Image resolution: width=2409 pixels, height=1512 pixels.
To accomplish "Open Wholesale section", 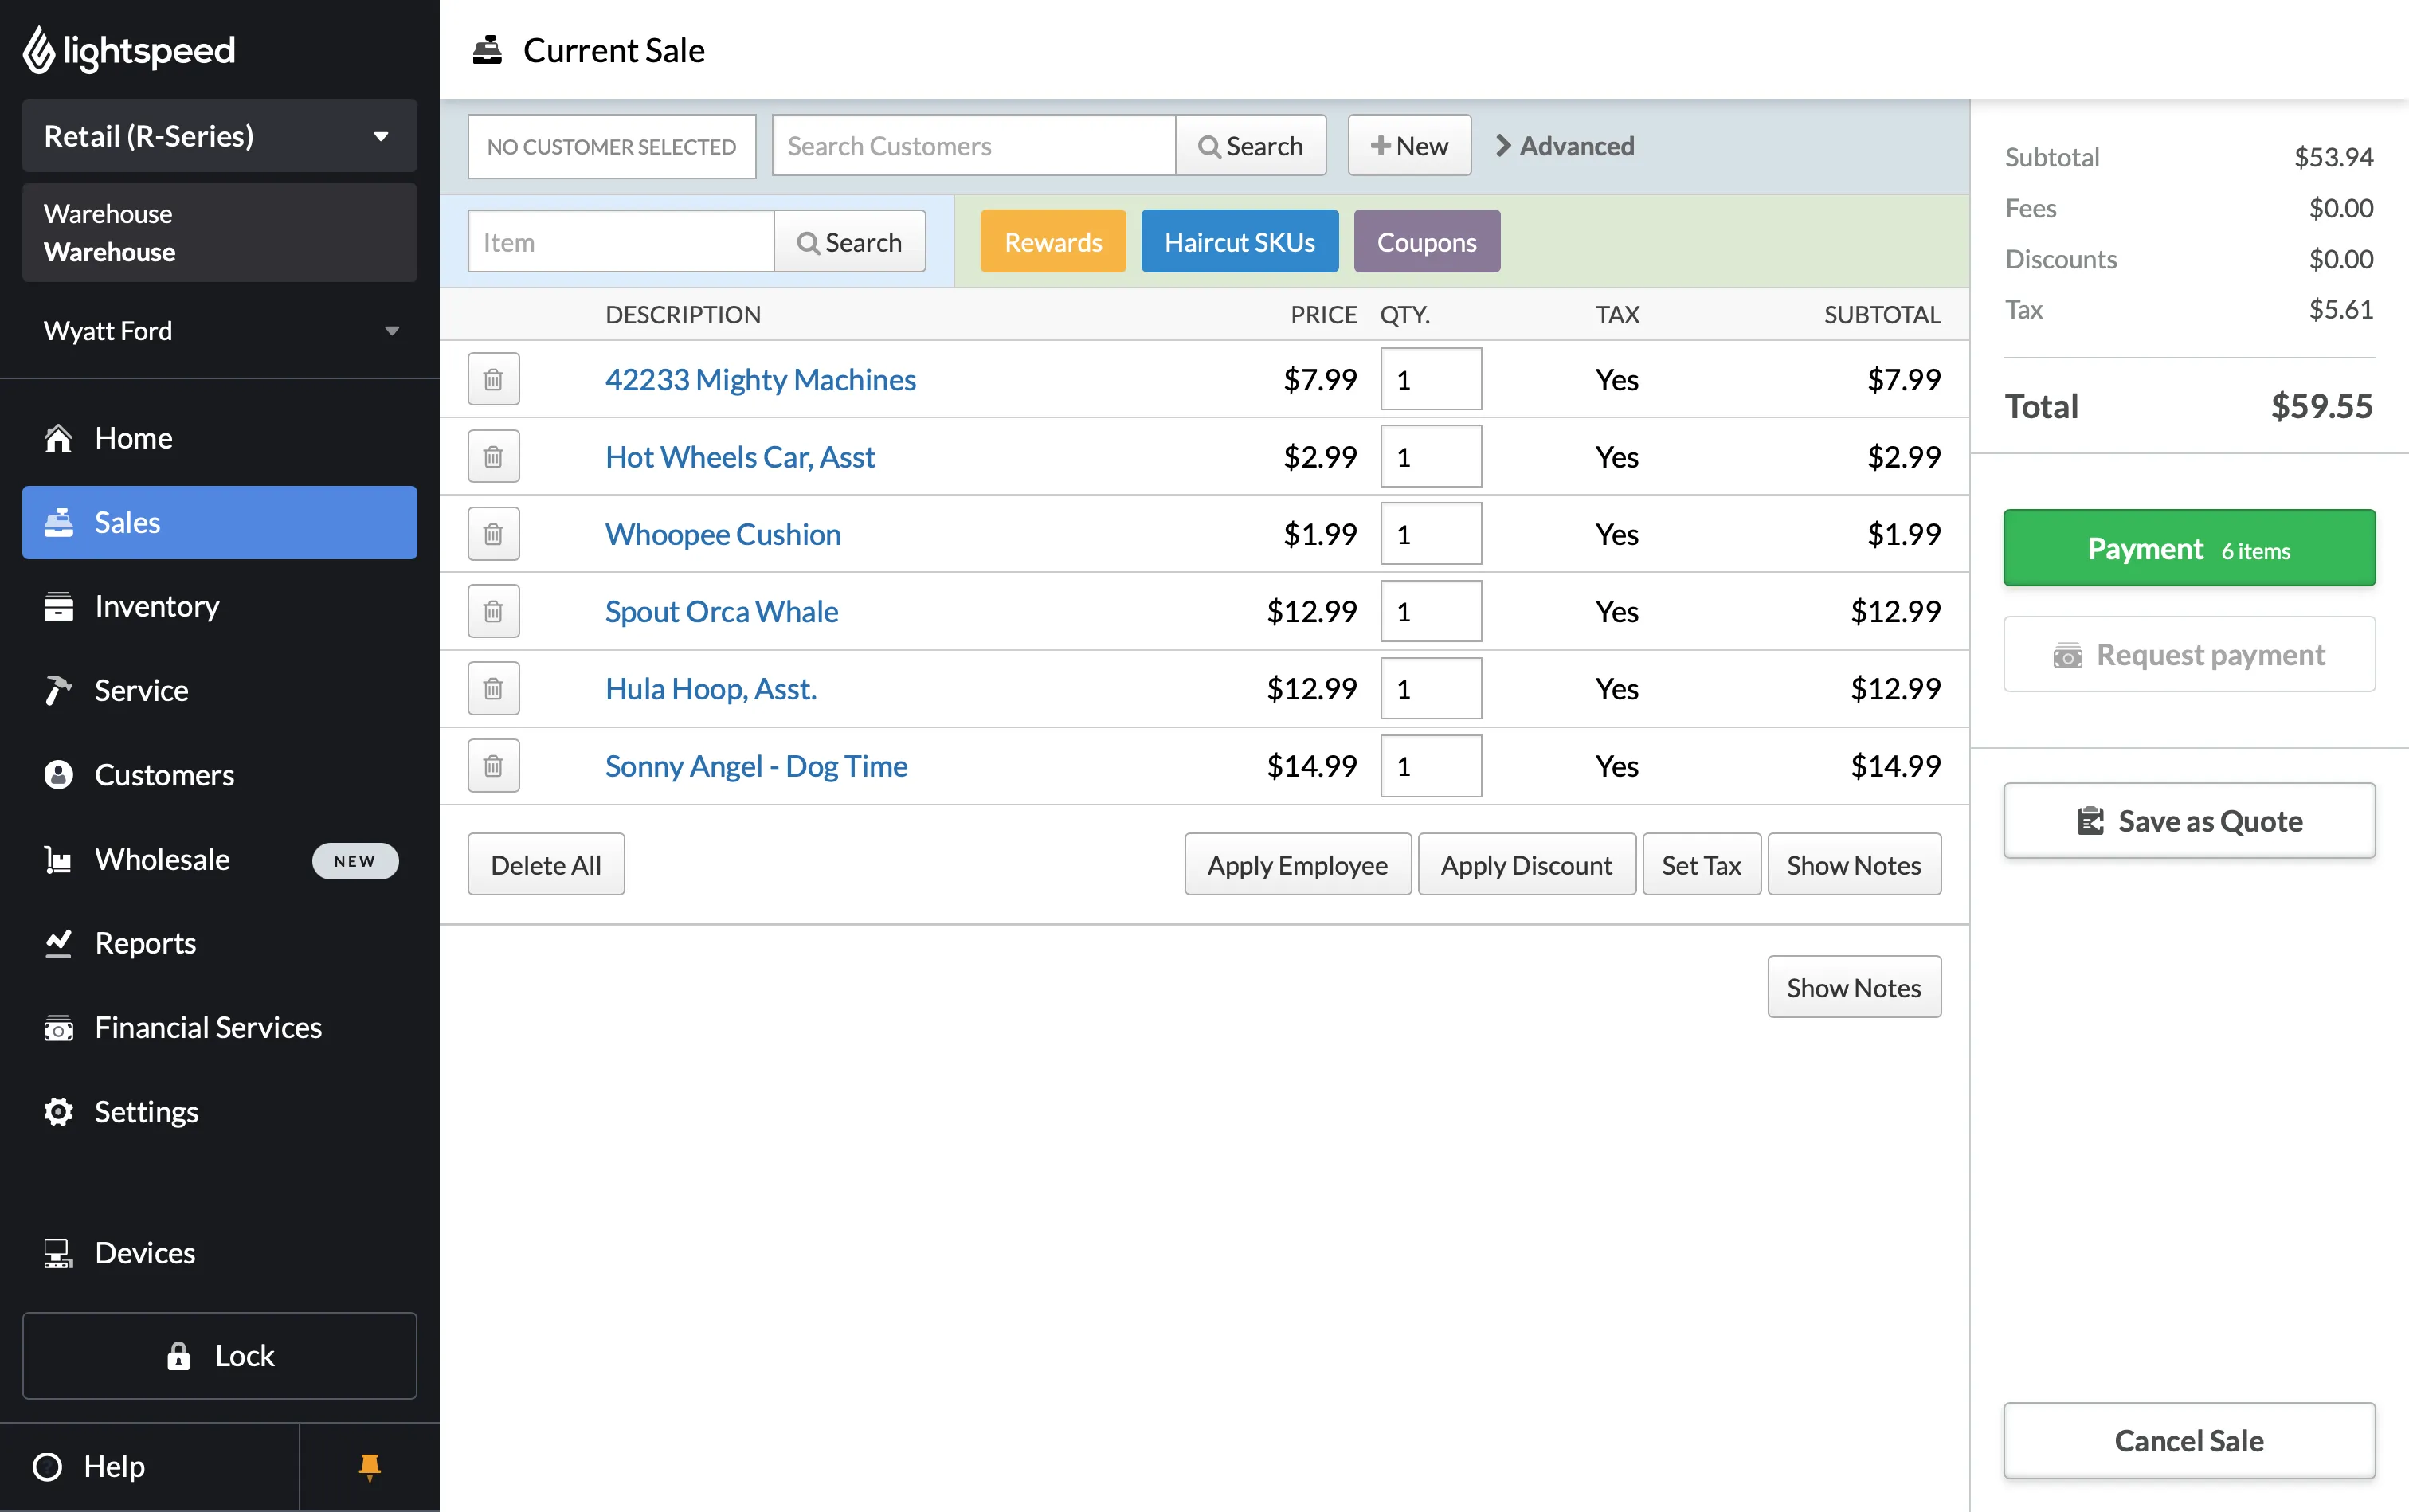I will pos(219,859).
